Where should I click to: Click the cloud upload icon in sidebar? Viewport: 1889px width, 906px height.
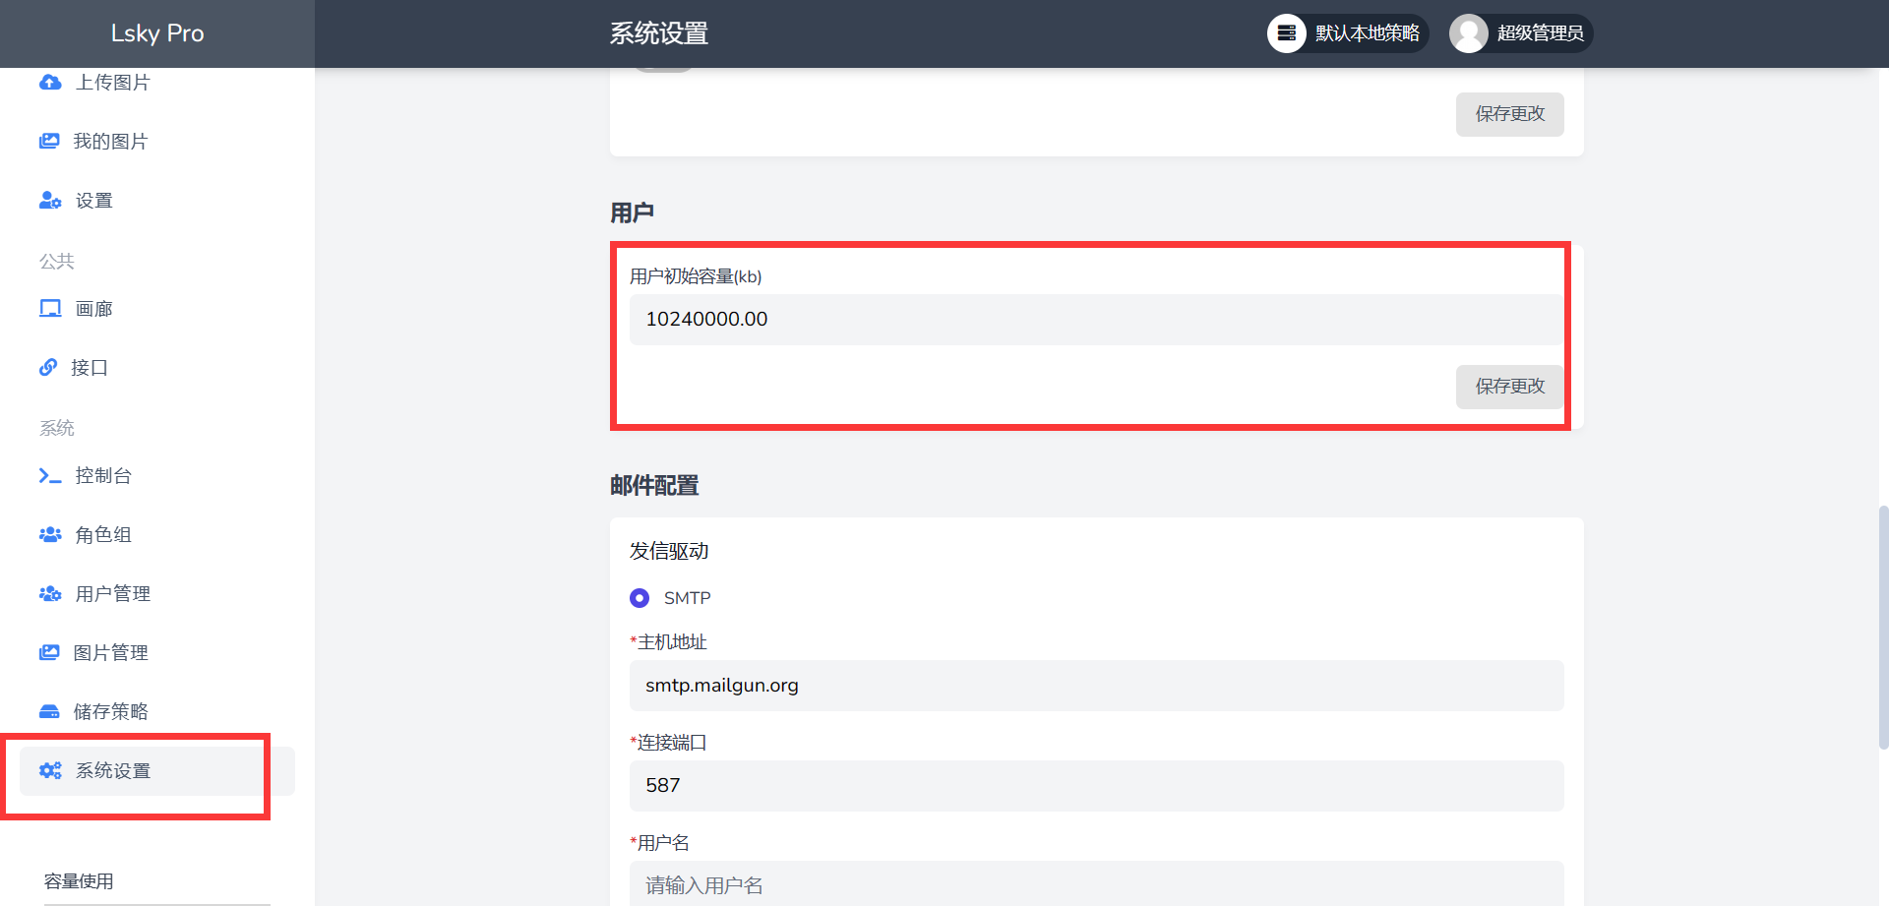coord(50,83)
